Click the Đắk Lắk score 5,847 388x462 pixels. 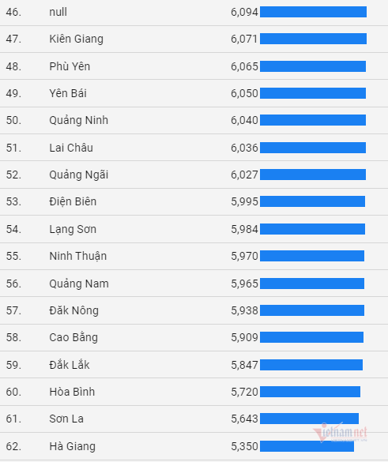[x=244, y=365]
